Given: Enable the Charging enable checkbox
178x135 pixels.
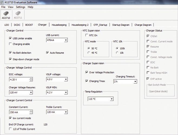Looking at the screenshot, I should click(x=10, y=44).
